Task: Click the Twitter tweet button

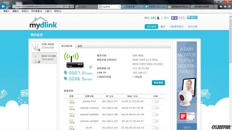Action: pyautogui.click(x=192, y=18)
